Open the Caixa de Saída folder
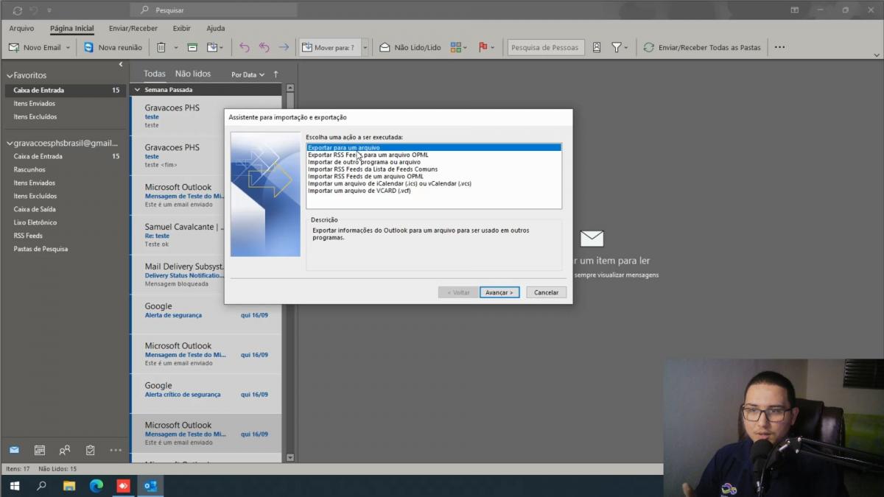884x497 pixels. [35, 209]
